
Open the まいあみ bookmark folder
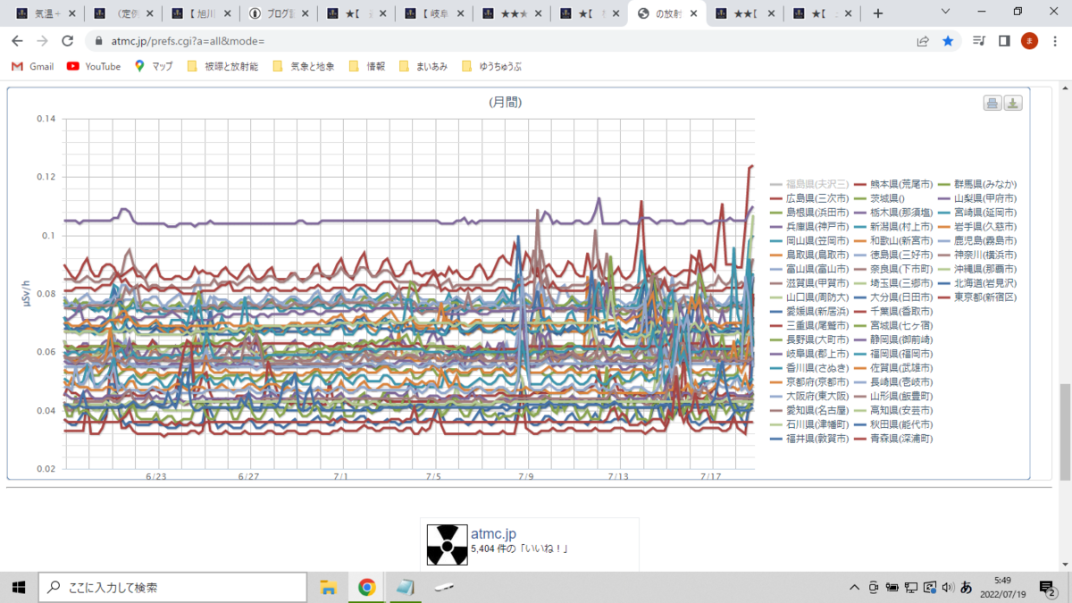tap(425, 66)
